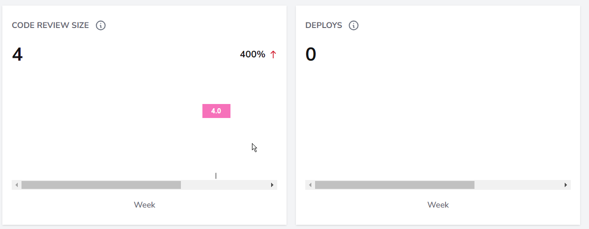Click the axis tick mark in Code Review chart
Viewport: 589px width, 229px height.
pyautogui.click(x=216, y=176)
